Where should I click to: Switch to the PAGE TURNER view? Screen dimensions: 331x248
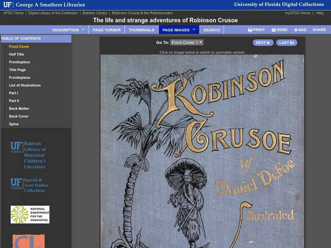(106, 29)
